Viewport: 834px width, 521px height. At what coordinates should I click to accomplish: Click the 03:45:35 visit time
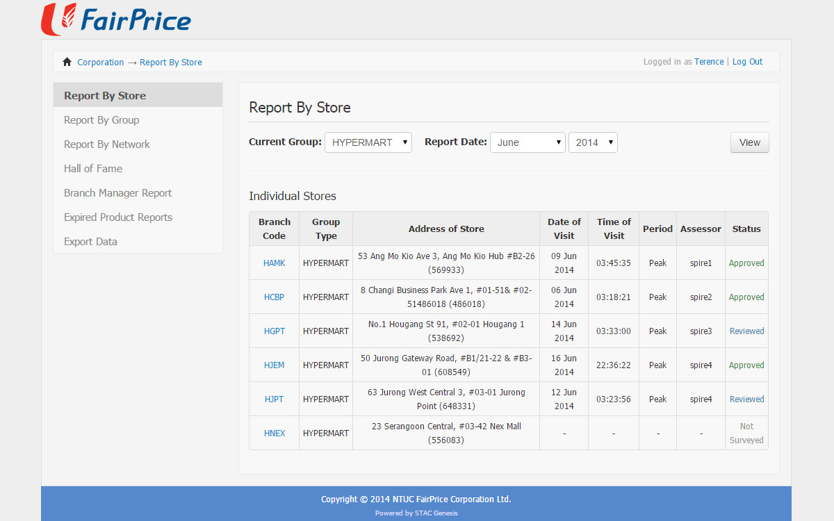tap(614, 263)
